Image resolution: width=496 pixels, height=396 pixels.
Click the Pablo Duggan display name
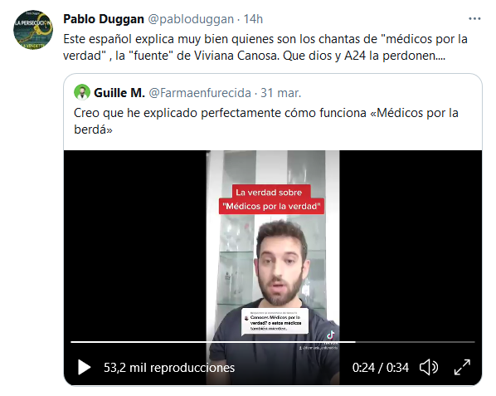[104, 19]
